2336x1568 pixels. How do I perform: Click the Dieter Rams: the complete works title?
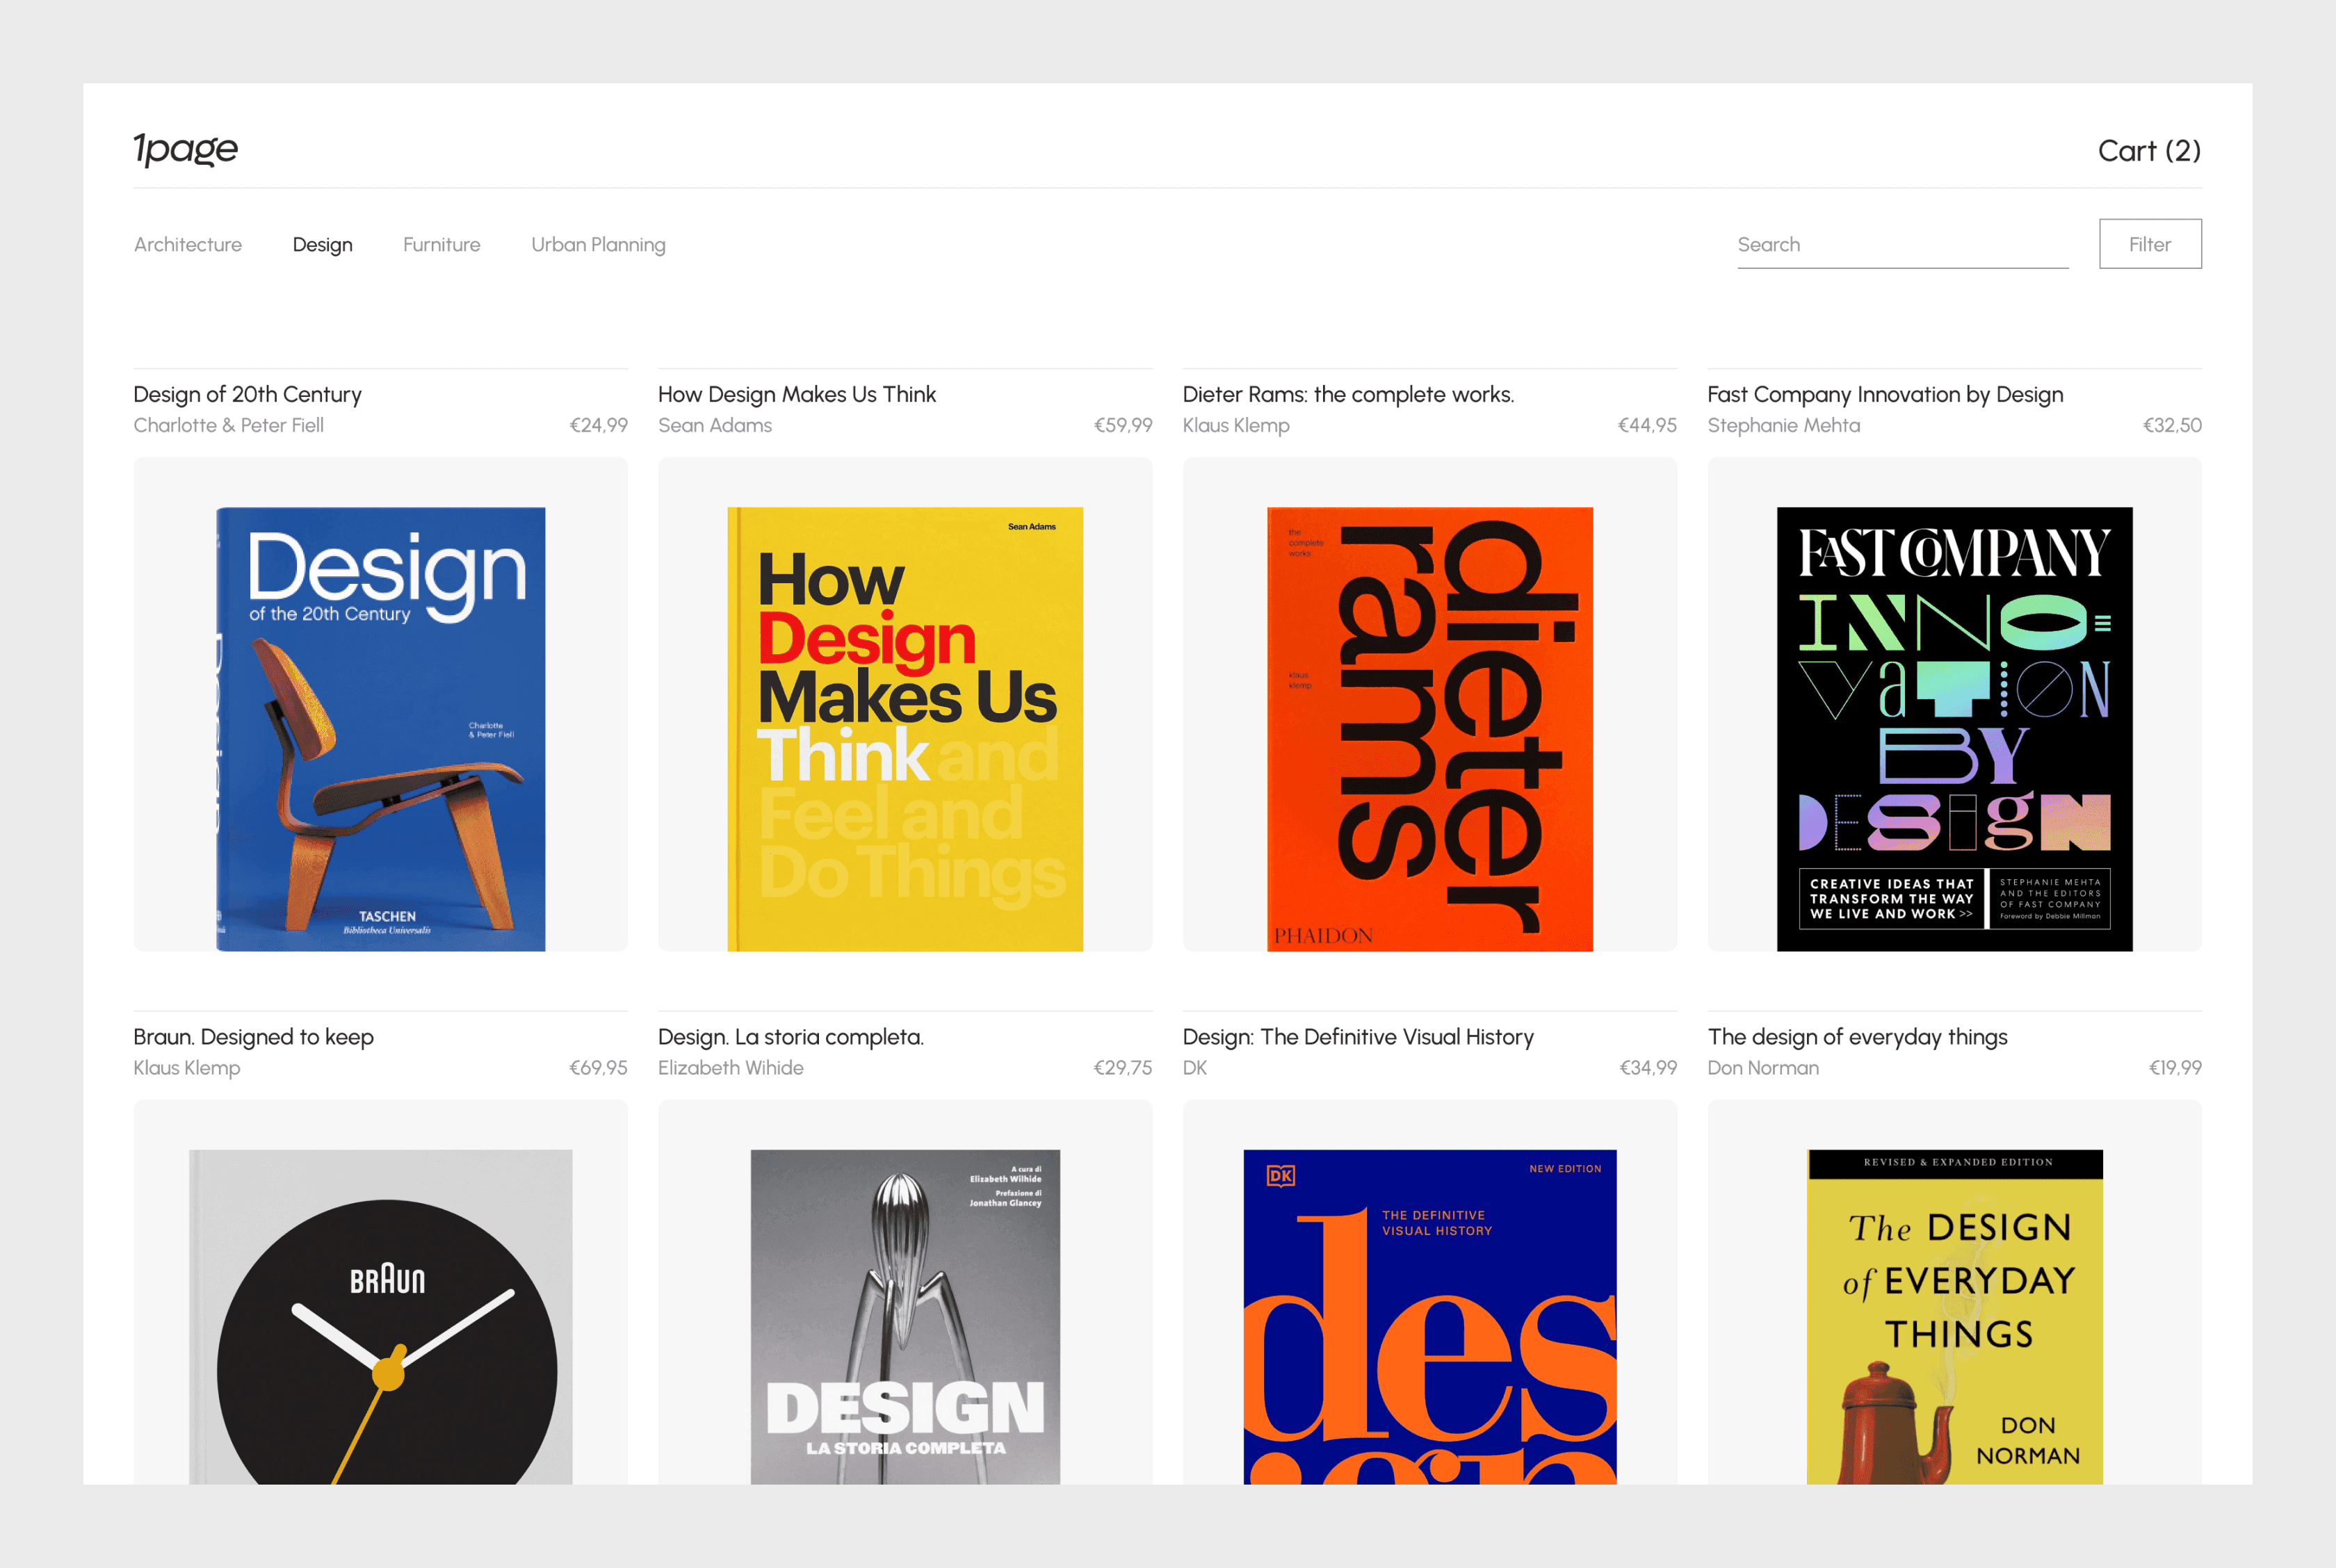click(1348, 395)
